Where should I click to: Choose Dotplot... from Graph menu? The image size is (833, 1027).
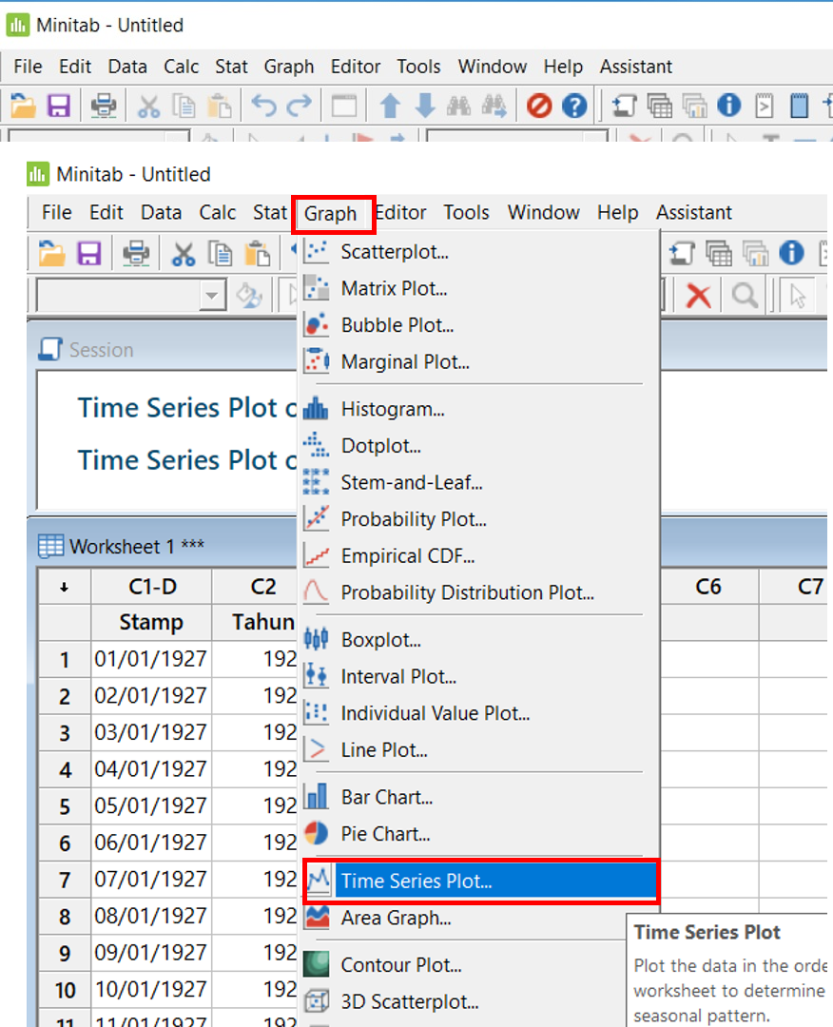(478, 446)
